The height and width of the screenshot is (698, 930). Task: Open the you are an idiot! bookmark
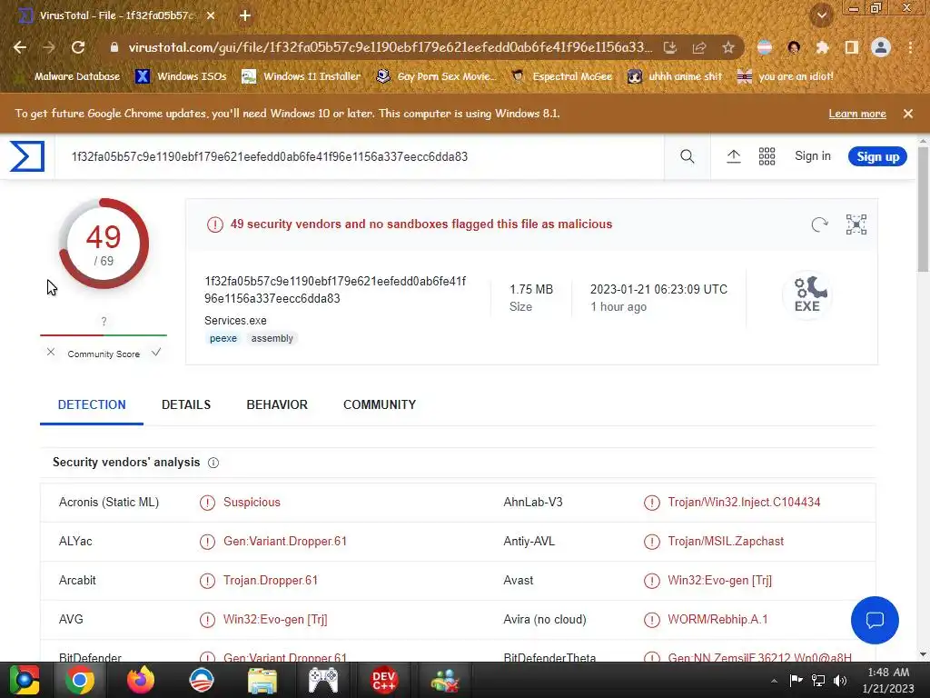[786, 76]
